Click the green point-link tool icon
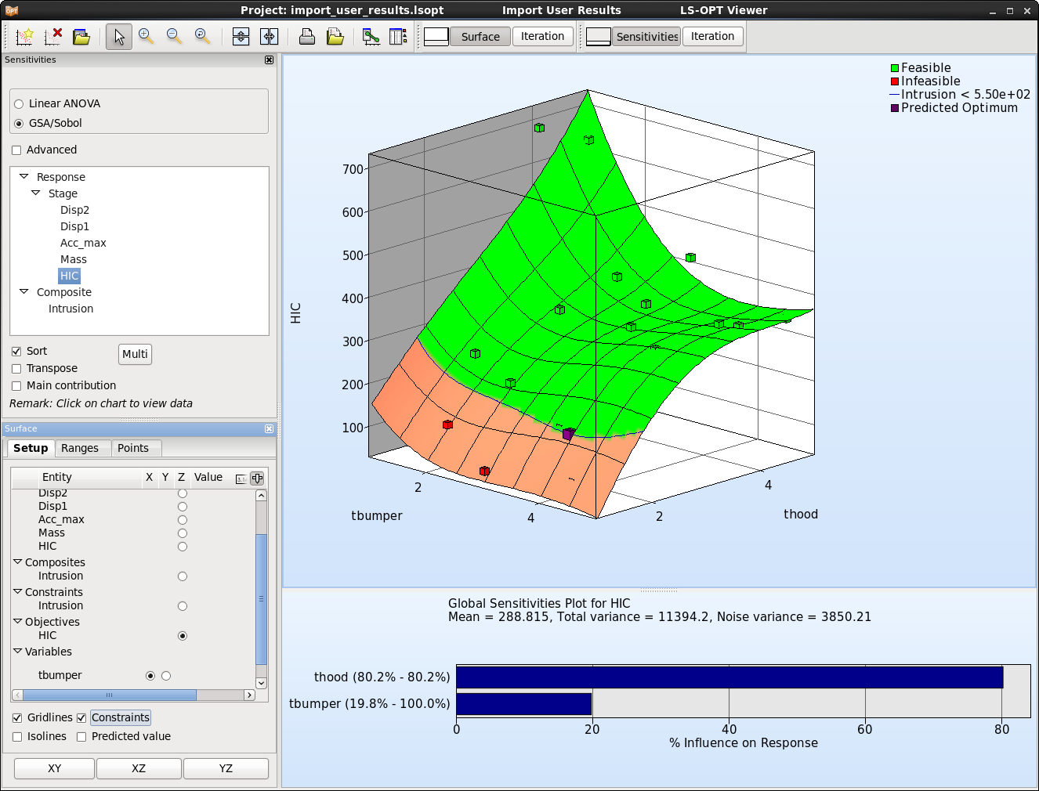1039x791 pixels. click(x=371, y=36)
